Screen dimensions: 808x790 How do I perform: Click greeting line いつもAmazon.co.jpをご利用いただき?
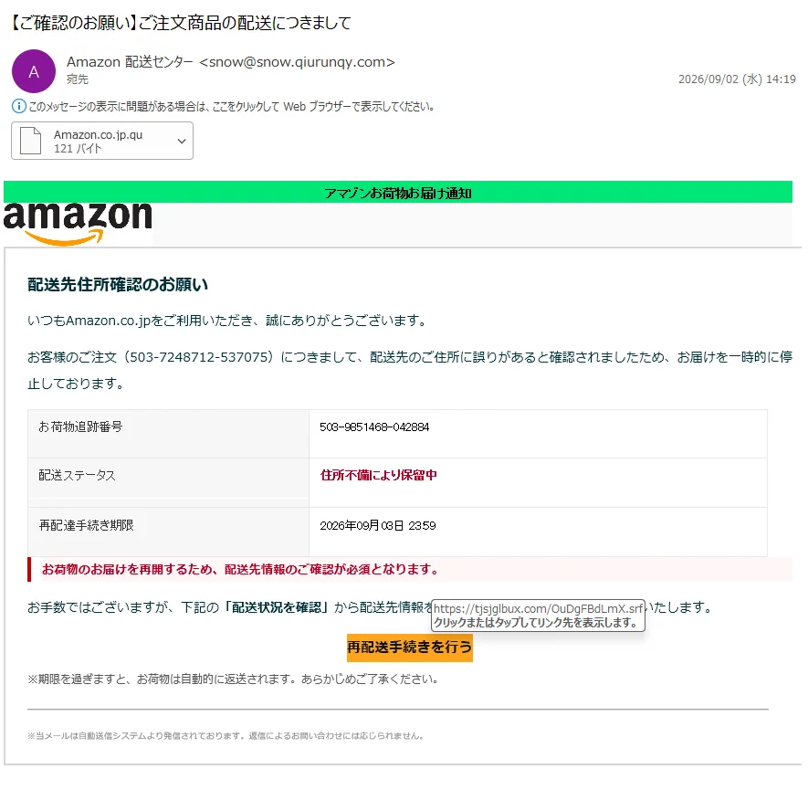pos(227,321)
